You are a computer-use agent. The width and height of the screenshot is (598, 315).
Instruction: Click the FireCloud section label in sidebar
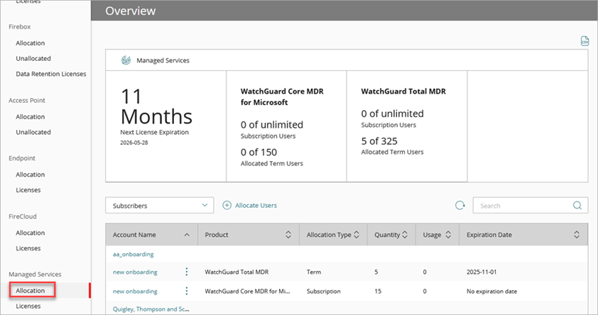pos(23,216)
